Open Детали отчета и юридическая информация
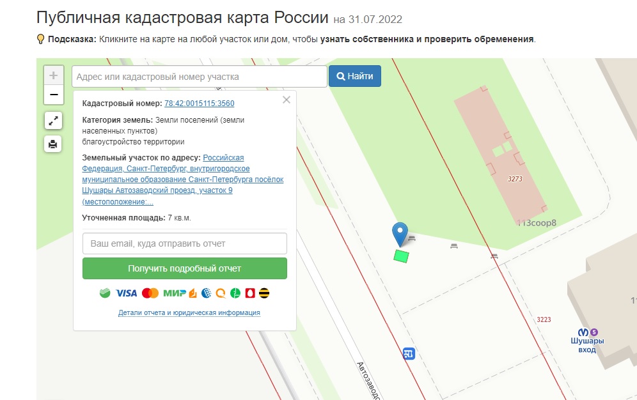This screenshot has width=637, height=400. tap(189, 313)
